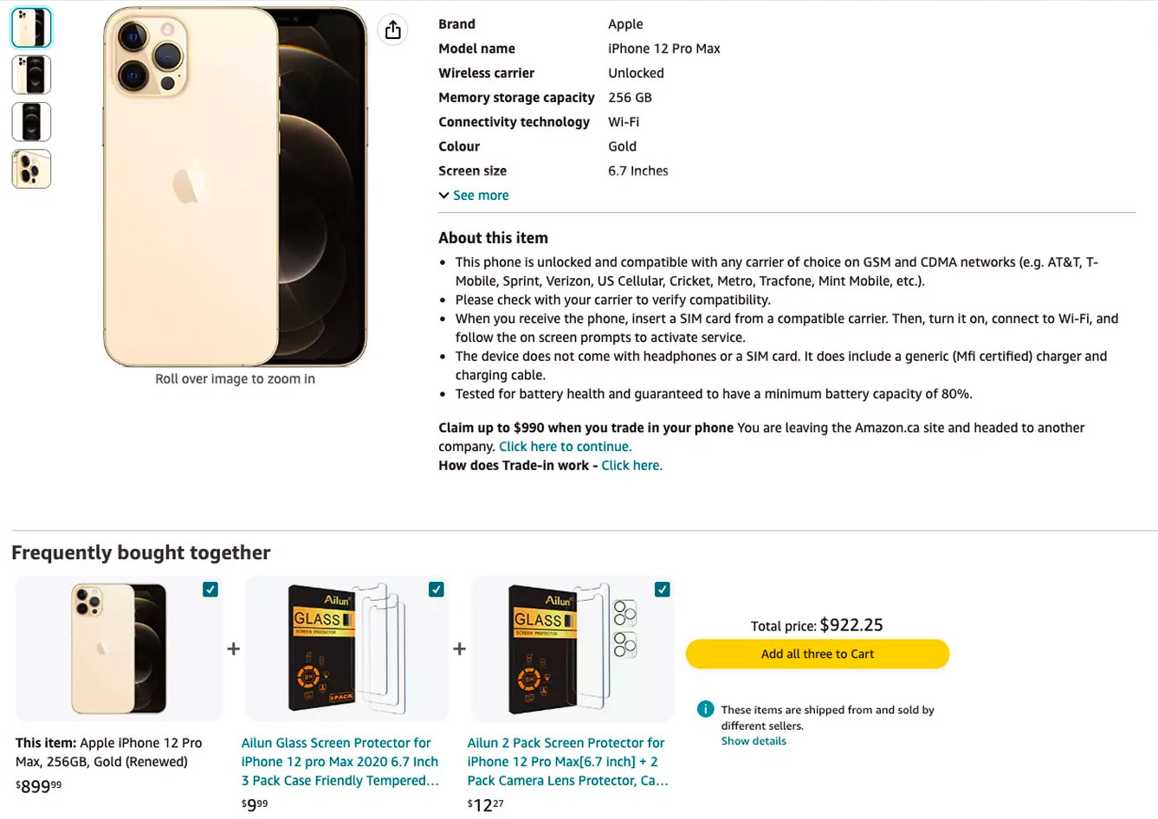
Task: Select the second product thumbnail
Action: (31, 74)
